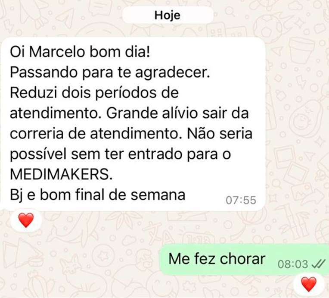The height and width of the screenshot is (298, 329).
Task: Click the text 'Reduzi dois períodos de'
Action: click(x=94, y=93)
